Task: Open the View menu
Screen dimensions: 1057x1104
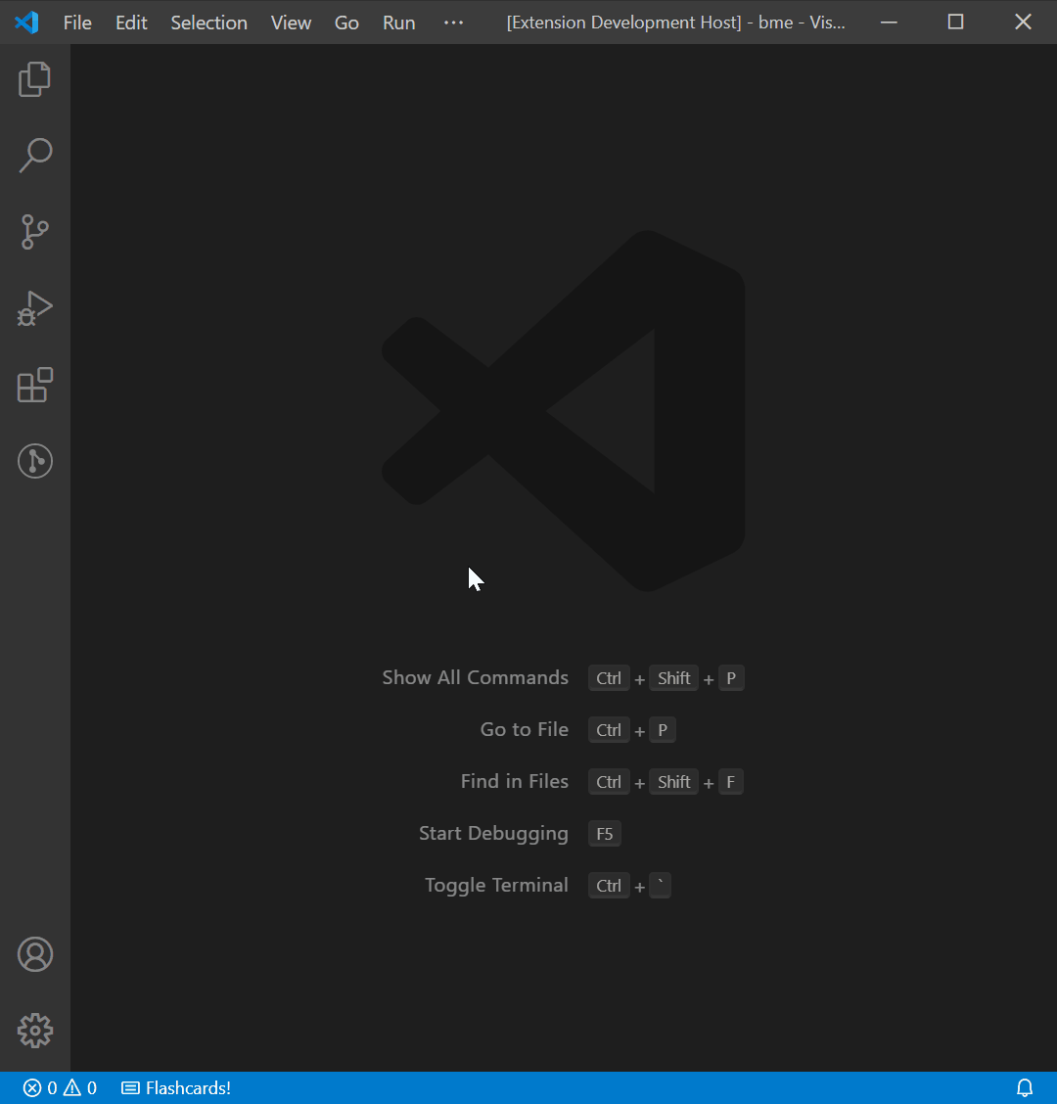Action: click(x=291, y=23)
